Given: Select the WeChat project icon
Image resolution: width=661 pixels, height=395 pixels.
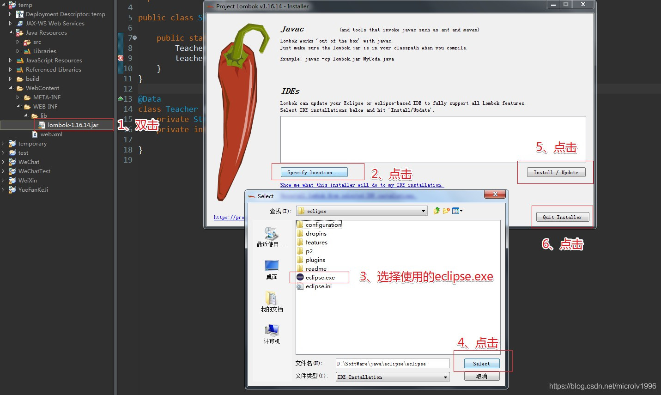Looking at the screenshot, I should (x=12, y=162).
